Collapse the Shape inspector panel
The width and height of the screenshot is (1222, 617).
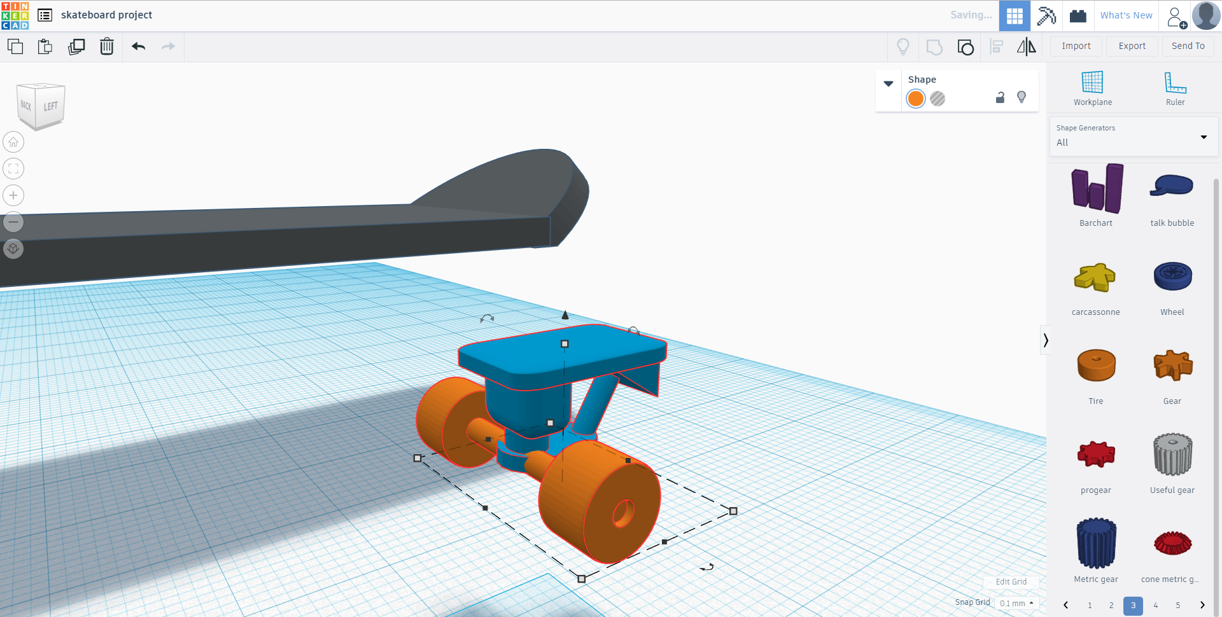coord(888,83)
